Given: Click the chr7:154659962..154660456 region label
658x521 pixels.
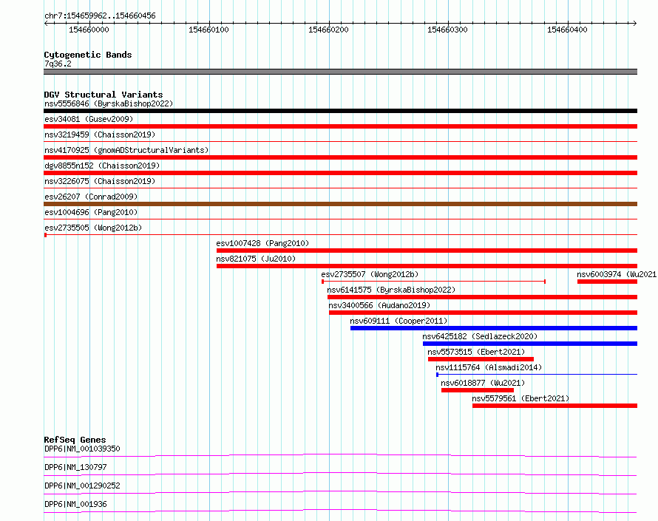Looking at the screenshot, I should click(x=100, y=16).
